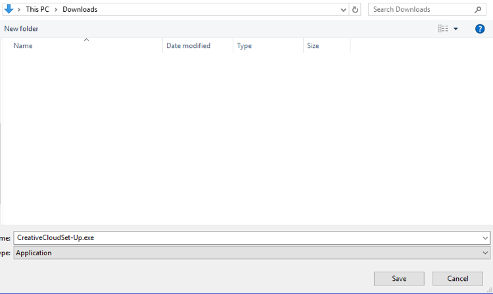The height and width of the screenshot is (294, 493).
Task: Click the Refresh button beside the address bar
Action: click(356, 10)
